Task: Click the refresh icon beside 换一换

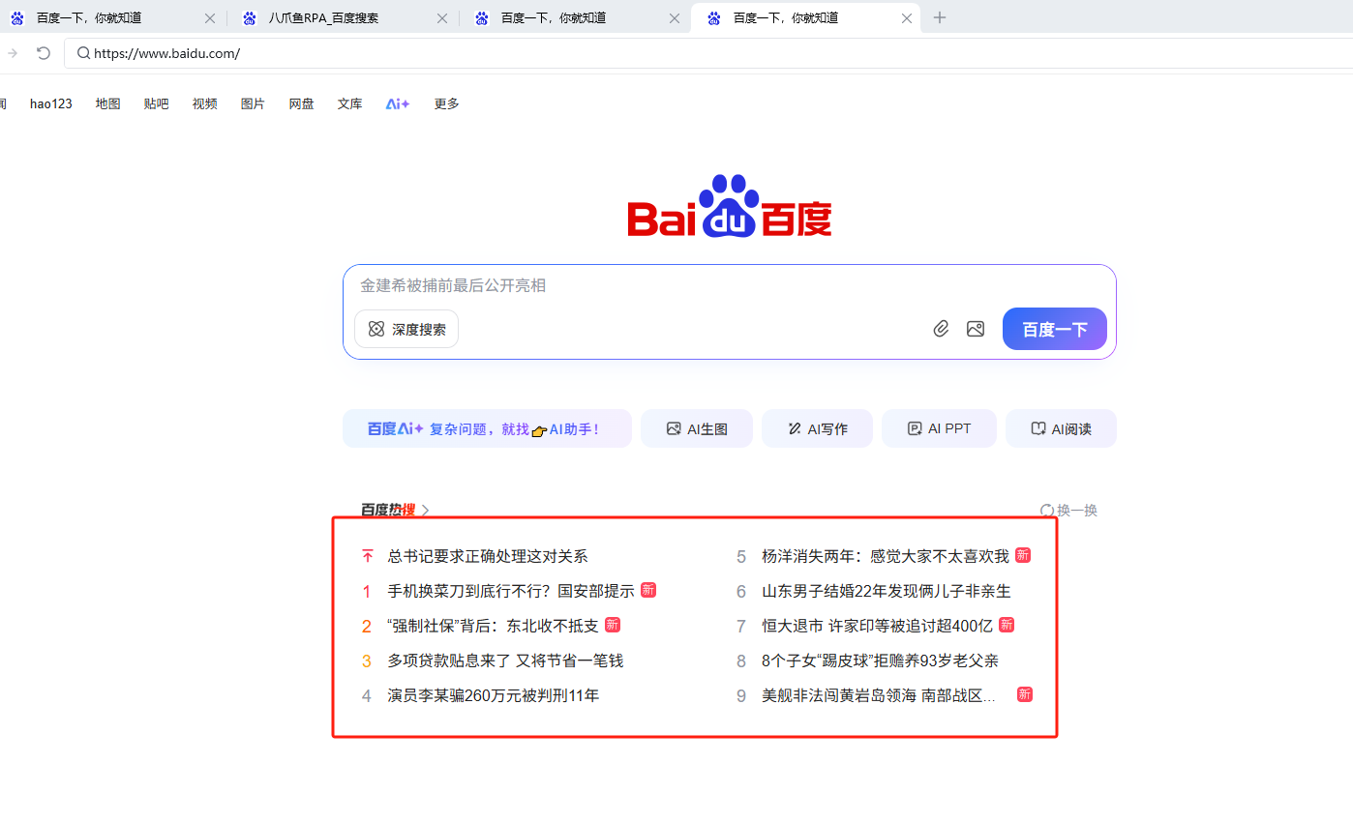Action: coord(1046,510)
